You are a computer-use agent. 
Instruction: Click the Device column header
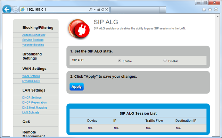pos(92,121)
